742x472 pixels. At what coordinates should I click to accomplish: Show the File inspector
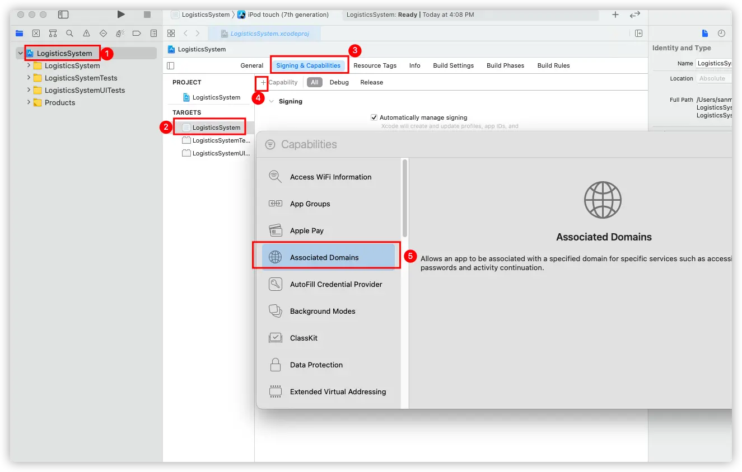tap(705, 34)
